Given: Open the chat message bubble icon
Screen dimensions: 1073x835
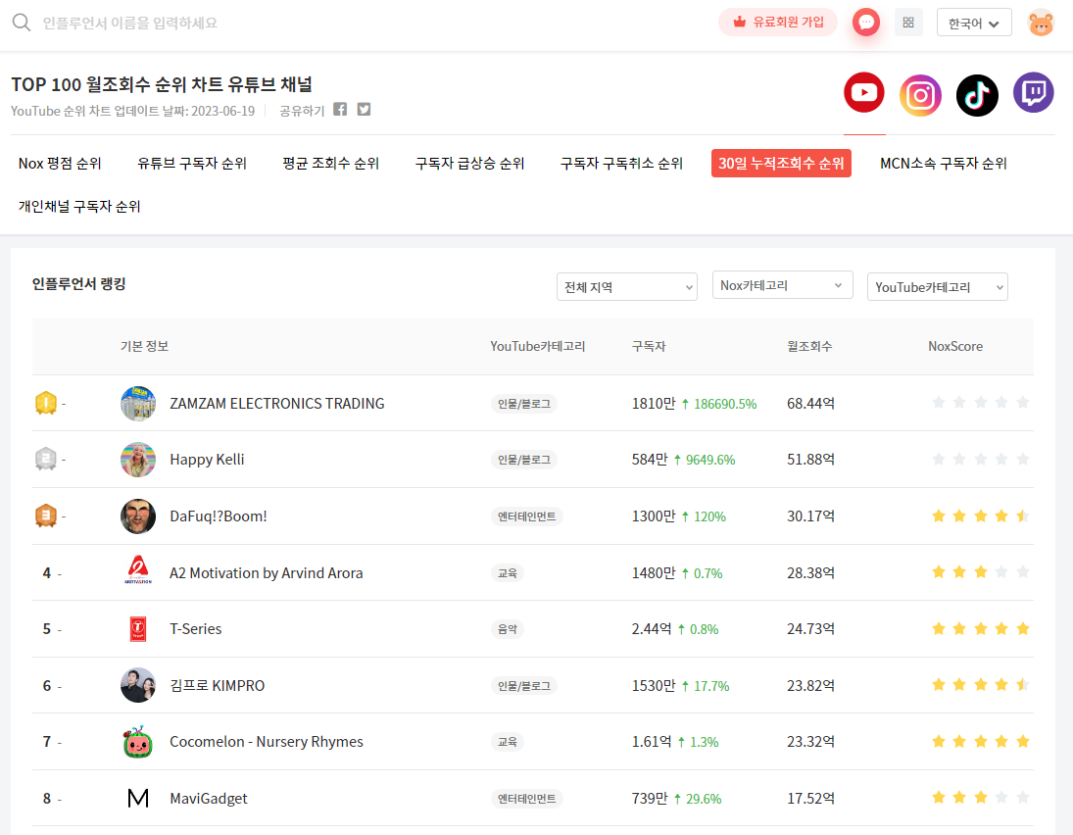Looking at the screenshot, I should (x=866, y=23).
